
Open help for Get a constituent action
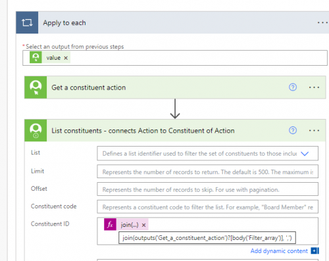(x=293, y=87)
